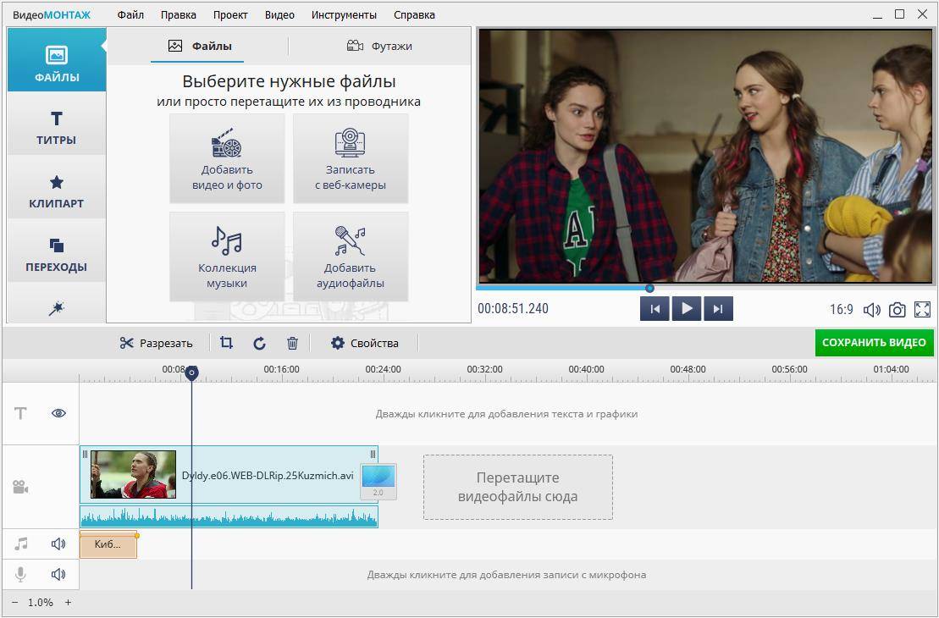
Task: Click the preview seek bar handle
Action: pos(649,288)
